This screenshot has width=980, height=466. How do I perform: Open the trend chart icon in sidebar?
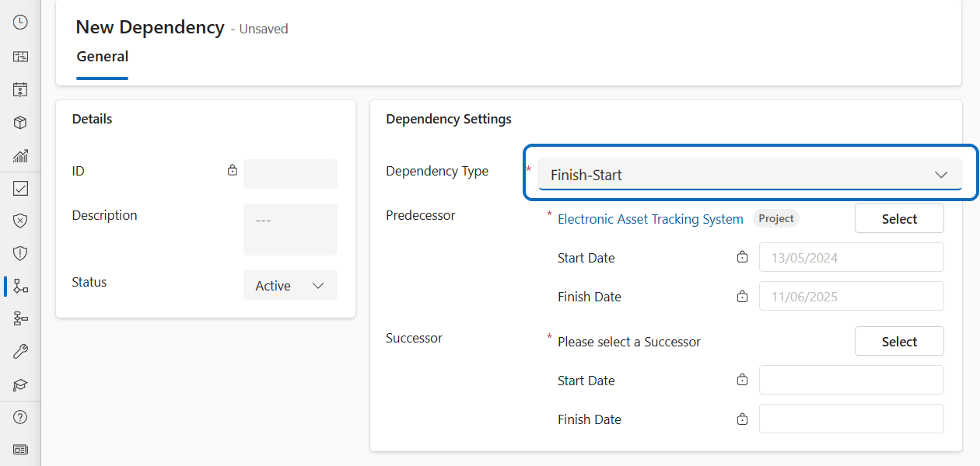click(x=20, y=155)
